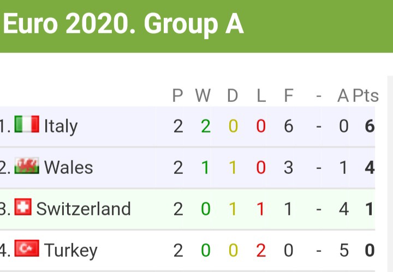Click the Turkey flag icon

tap(27, 249)
